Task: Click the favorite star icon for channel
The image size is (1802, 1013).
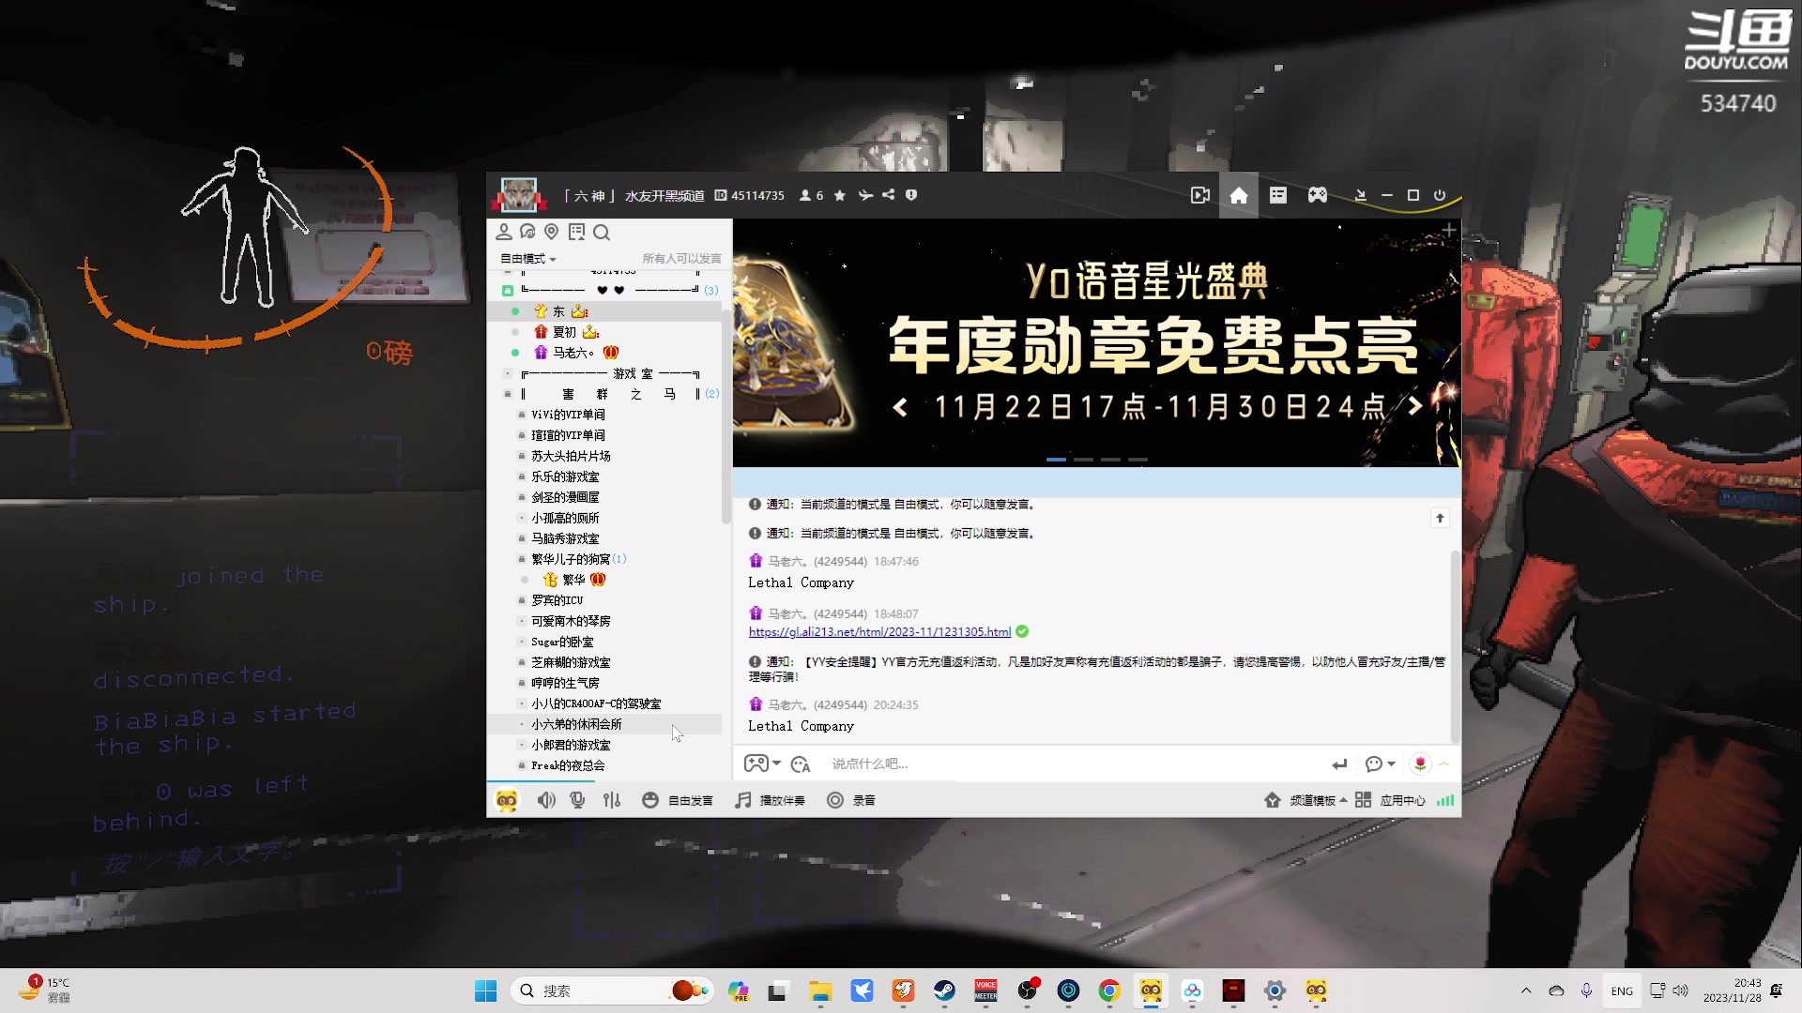Action: click(840, 195)
